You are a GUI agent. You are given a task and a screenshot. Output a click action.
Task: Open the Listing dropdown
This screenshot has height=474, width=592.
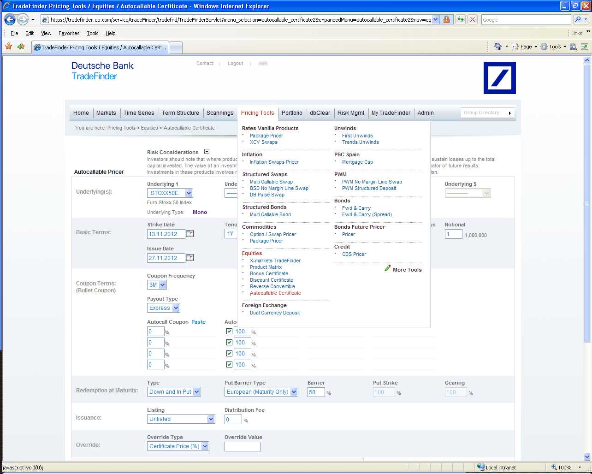click(x=211, y=419)
